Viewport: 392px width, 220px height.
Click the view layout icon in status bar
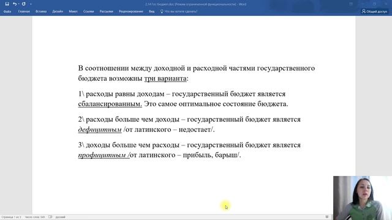[326, 217]
